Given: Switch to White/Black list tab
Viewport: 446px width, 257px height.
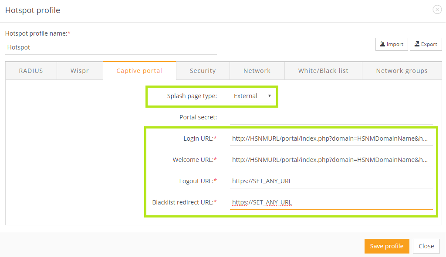Looking at the screenshot, I should tap(323, 71).
